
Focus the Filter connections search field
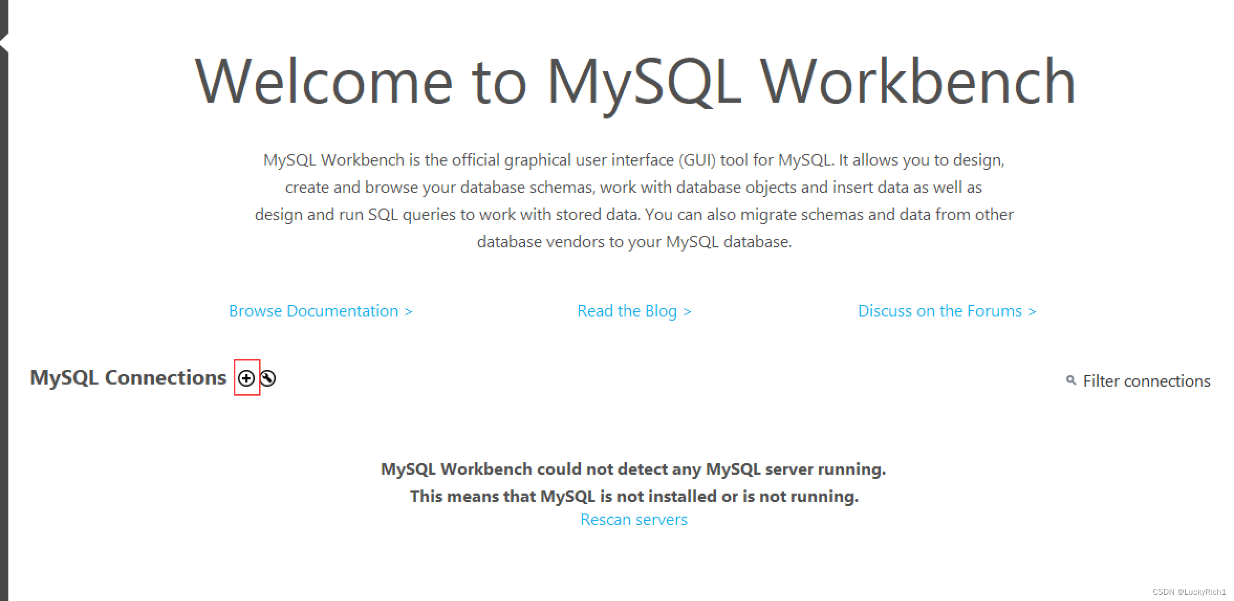pyautogui.click(x=1146, y=381)
